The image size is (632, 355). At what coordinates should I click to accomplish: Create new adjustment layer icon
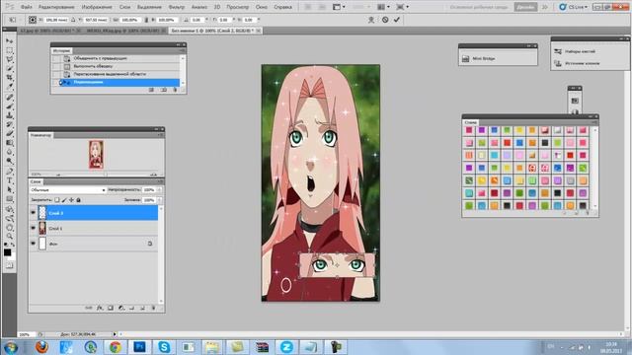pos(120,308)
